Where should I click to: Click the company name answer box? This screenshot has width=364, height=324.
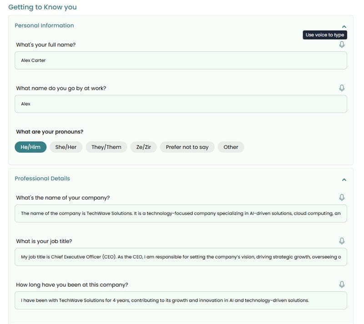pos(181,214)
